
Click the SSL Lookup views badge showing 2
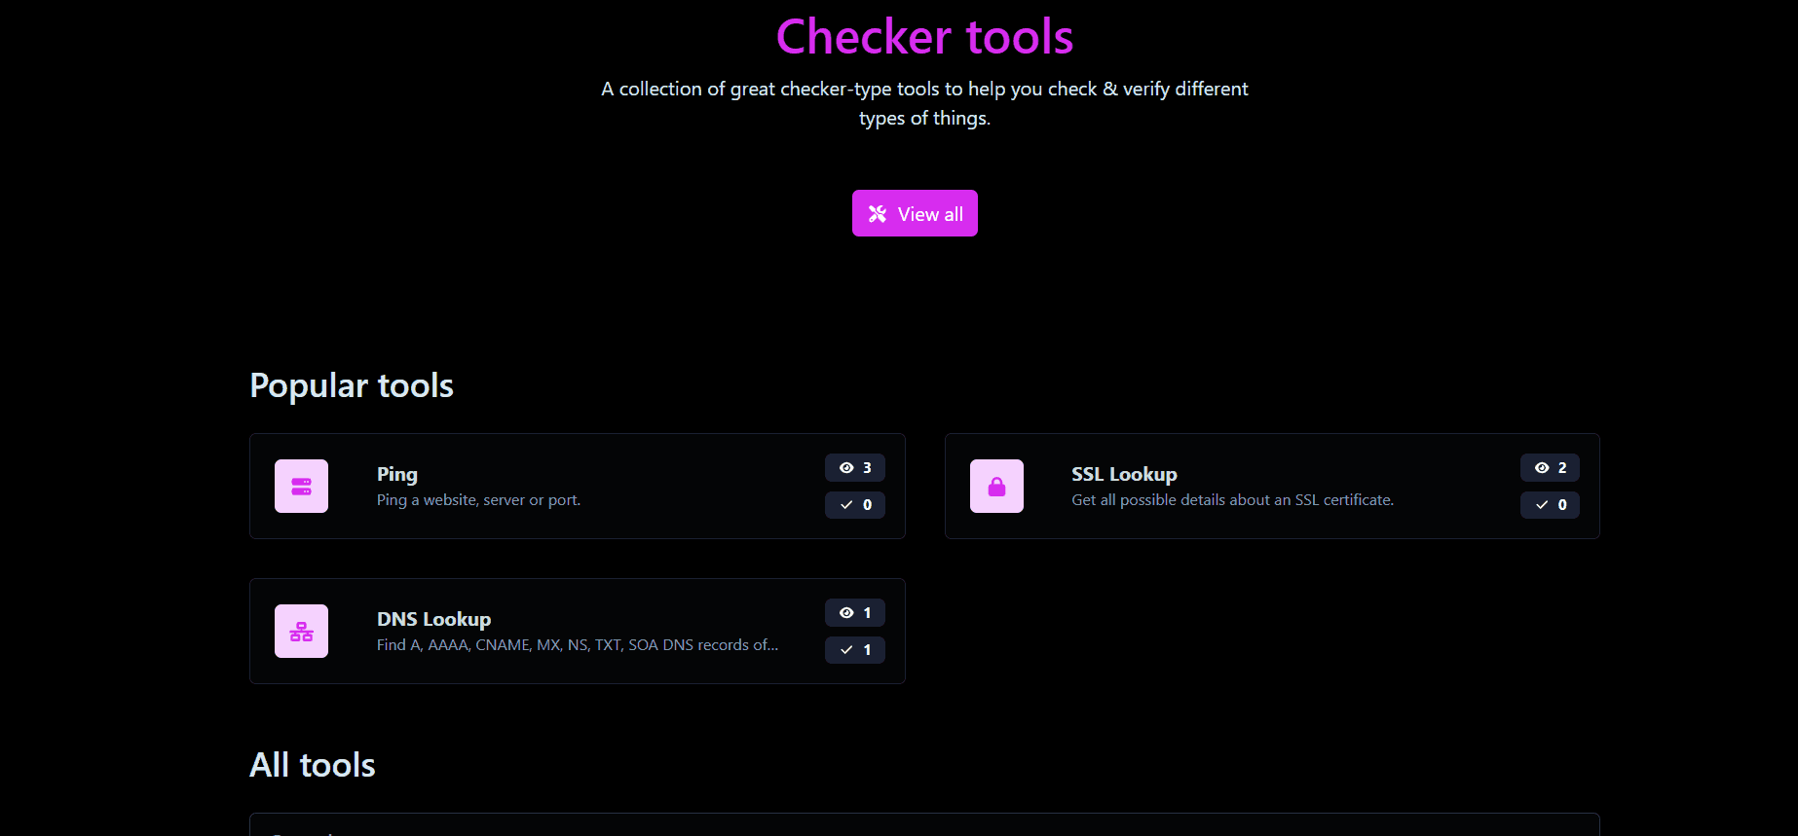tap(1550, 468)
